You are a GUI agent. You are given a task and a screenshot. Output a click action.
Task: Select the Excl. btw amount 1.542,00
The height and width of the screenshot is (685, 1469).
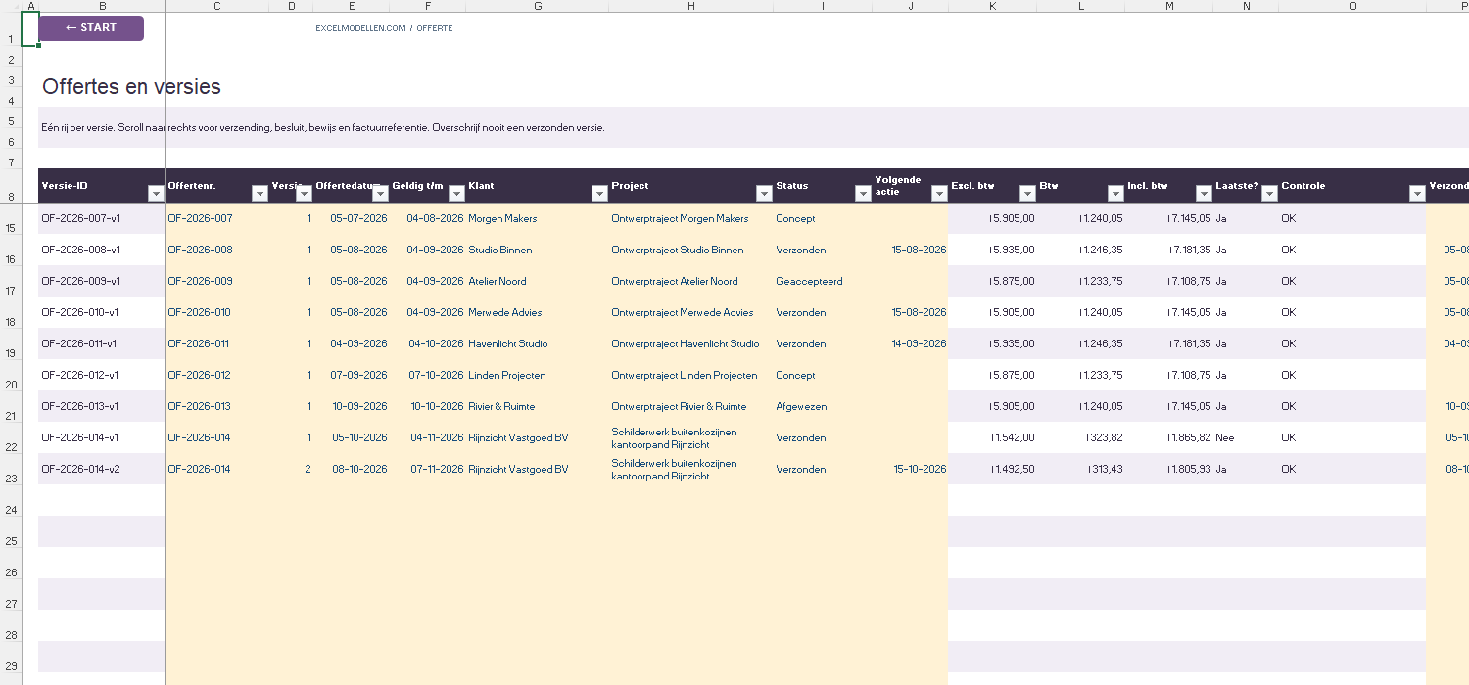(x=993, y=437)
